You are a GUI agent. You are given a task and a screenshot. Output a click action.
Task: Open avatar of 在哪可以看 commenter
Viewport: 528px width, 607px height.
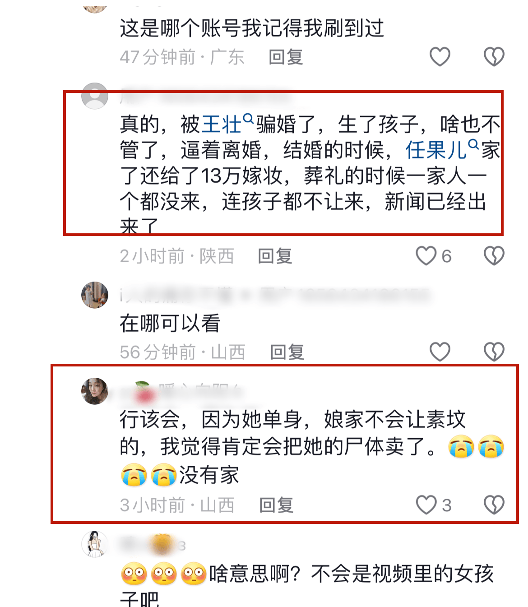pyautogui.click(x=95, y=295)
